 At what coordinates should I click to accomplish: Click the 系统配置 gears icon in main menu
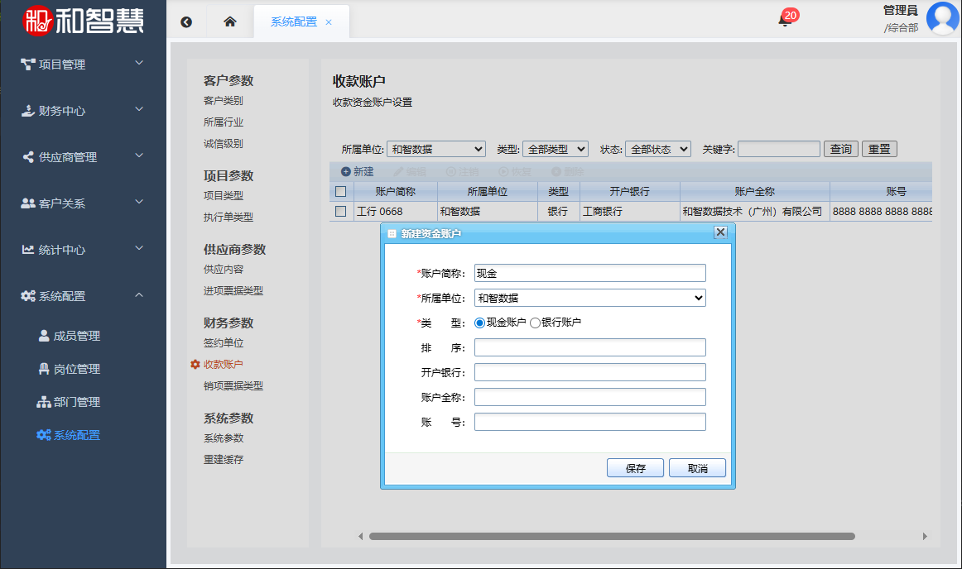click(x=27, y=296)
